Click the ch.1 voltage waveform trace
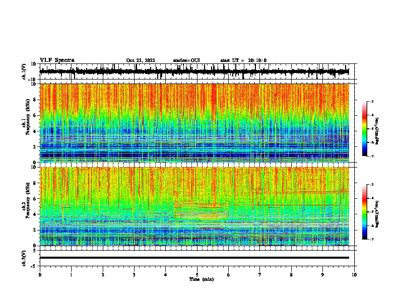399x308 pixels. click(194, 71)
